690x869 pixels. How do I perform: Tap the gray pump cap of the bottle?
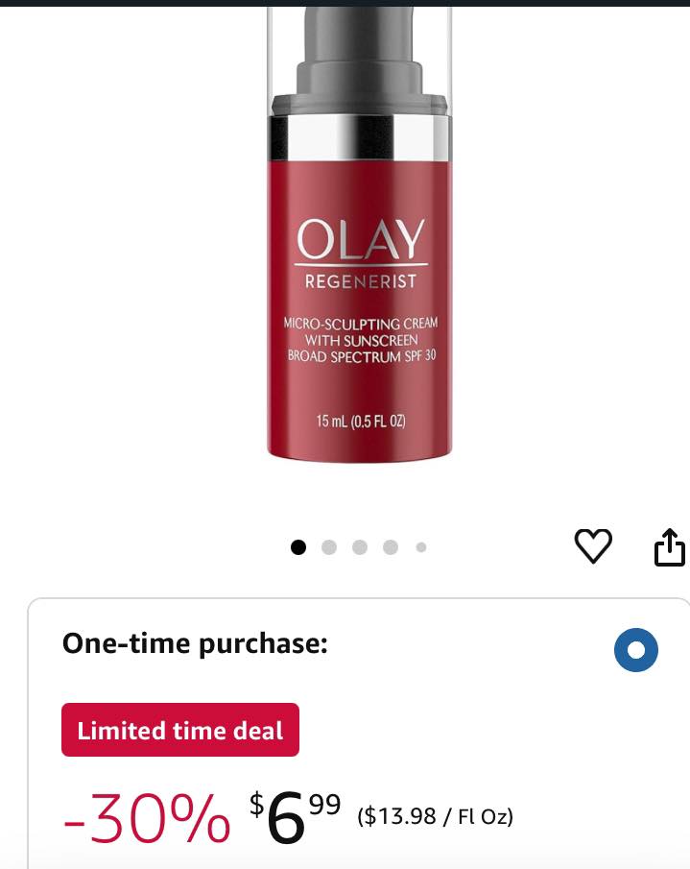pos(360,62)
